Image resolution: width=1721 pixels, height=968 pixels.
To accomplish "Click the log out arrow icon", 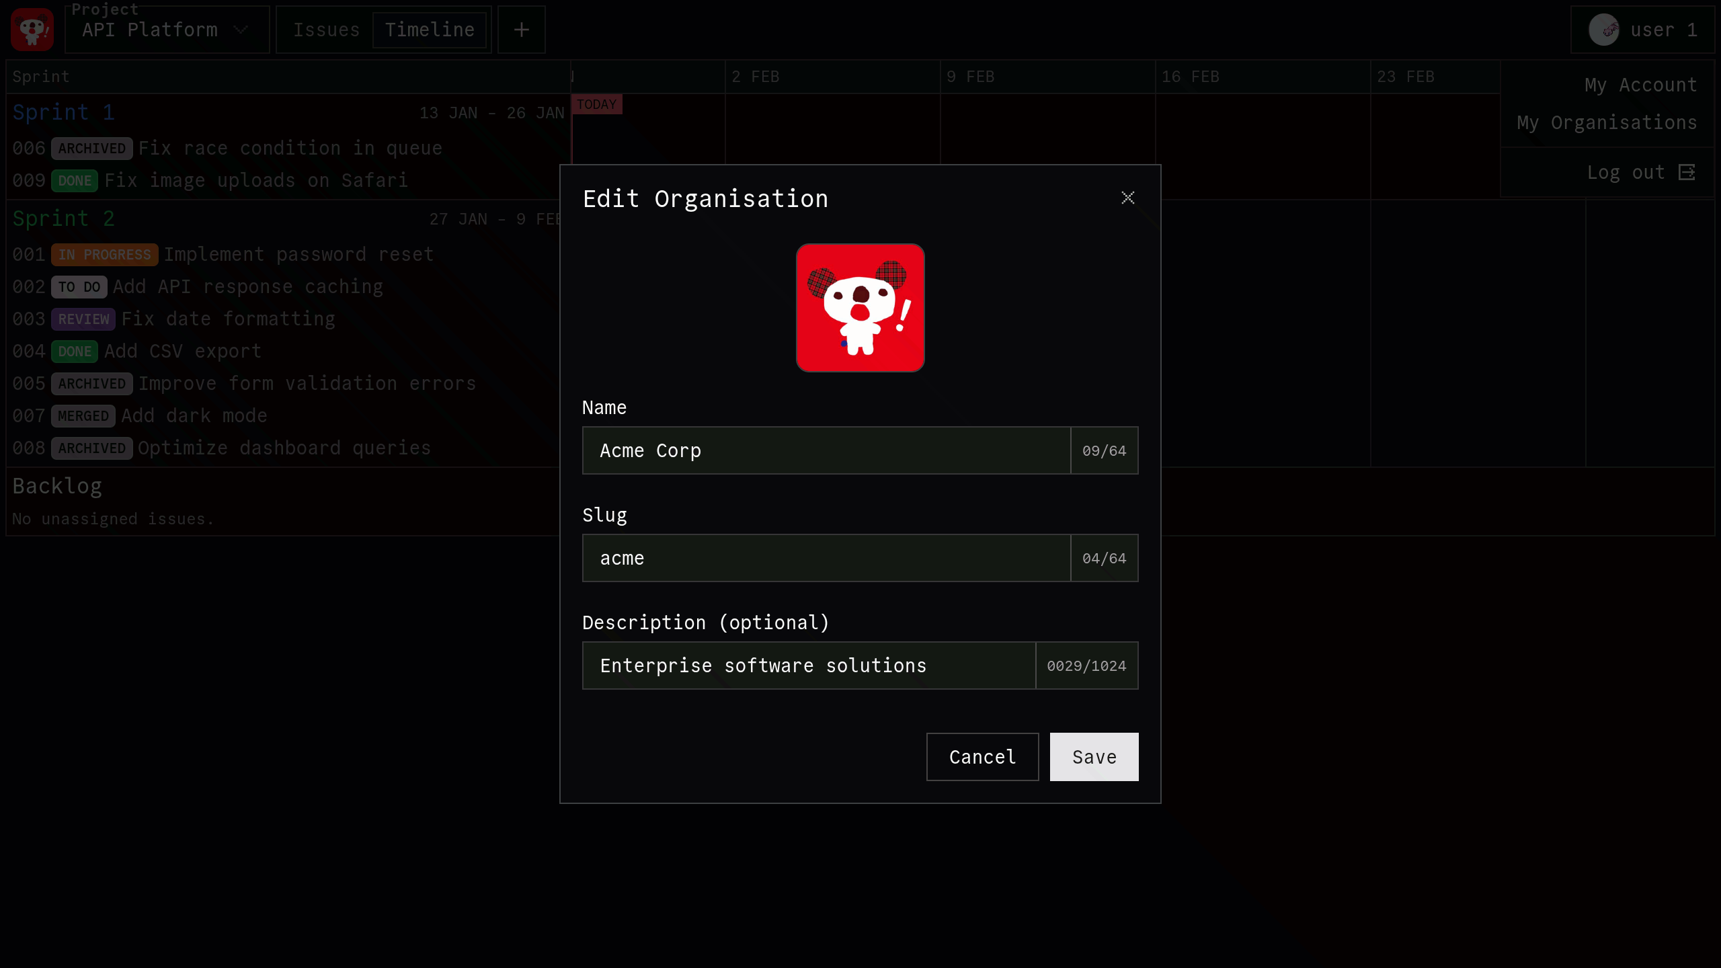I will (1687, 173).
